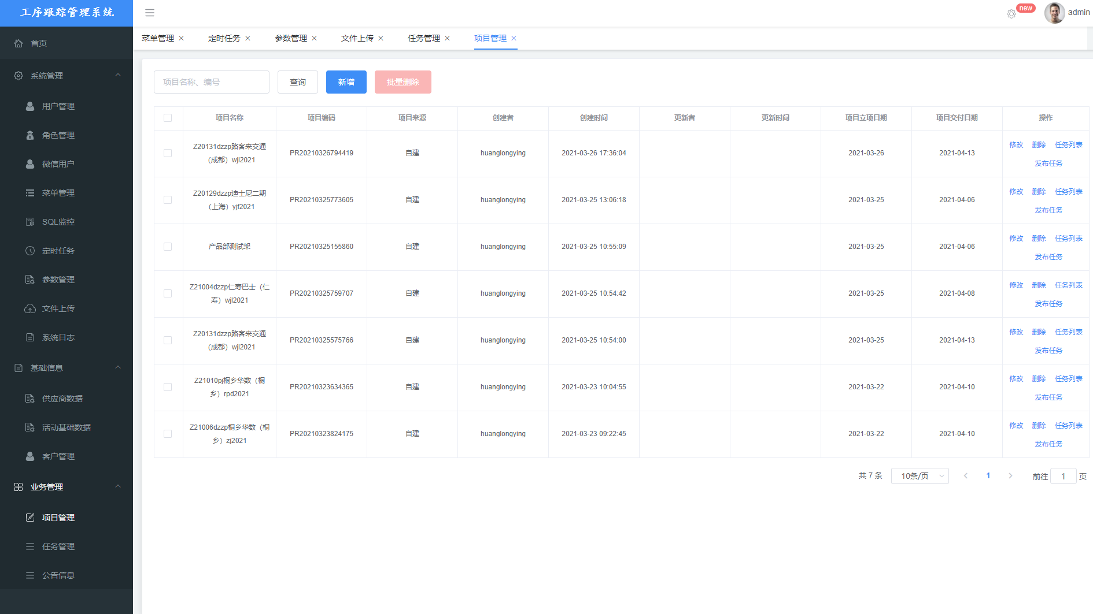This screenshot has width=1093, height=614.
Task: Collapse sidebar with hamburger icon
Action: click(150, 13)
